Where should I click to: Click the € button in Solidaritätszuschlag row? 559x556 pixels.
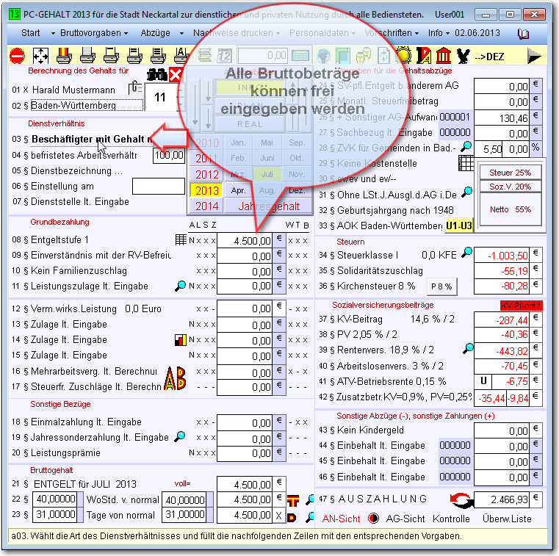point(535,270)
